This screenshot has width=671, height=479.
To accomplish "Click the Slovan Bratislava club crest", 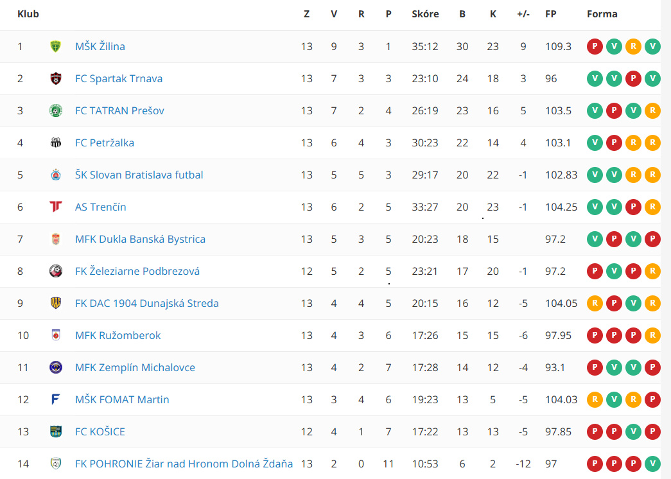I will pyautogui.click(x=56, y=175).
